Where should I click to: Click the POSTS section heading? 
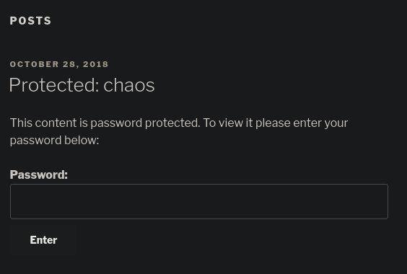tap(30, 21)
